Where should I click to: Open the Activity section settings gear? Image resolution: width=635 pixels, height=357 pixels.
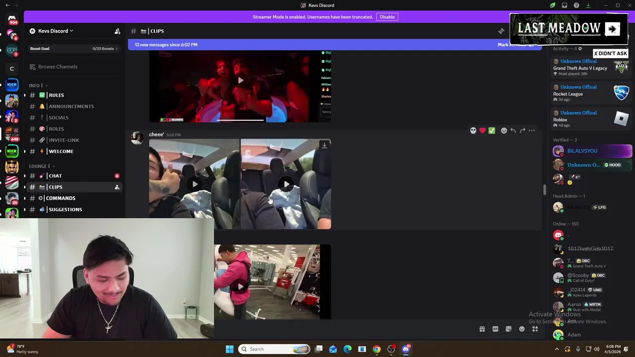(579, 49)
